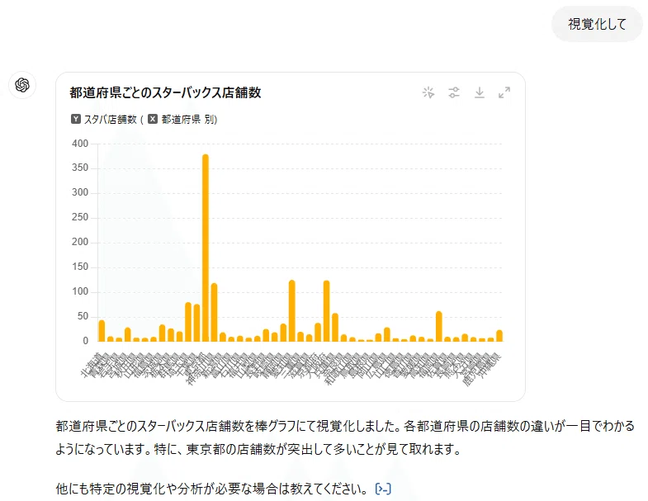Click the X legend badge for 都道府県
The height and width of the screenshot is (501, 648).
point(153,119)
